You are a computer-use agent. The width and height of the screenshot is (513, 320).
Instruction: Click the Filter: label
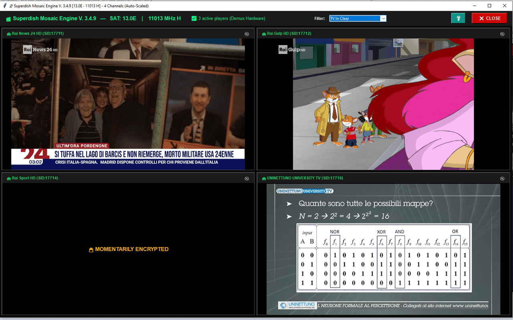tap(319, 18)
